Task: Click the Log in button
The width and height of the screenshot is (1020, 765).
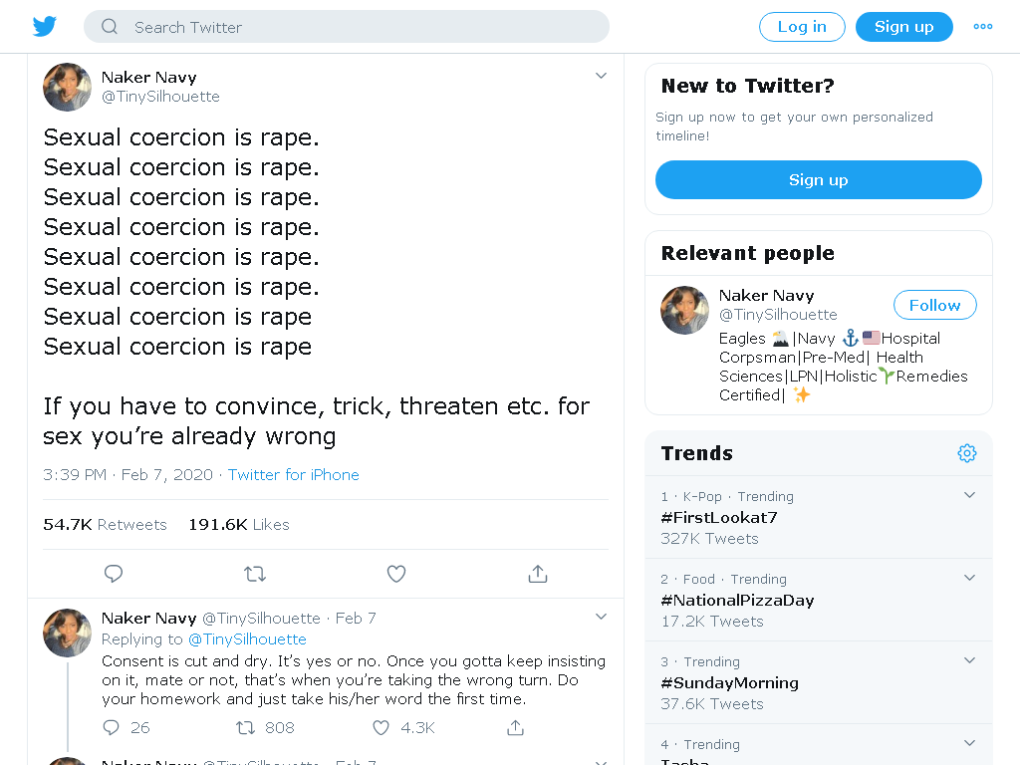Action: [802, 27]
